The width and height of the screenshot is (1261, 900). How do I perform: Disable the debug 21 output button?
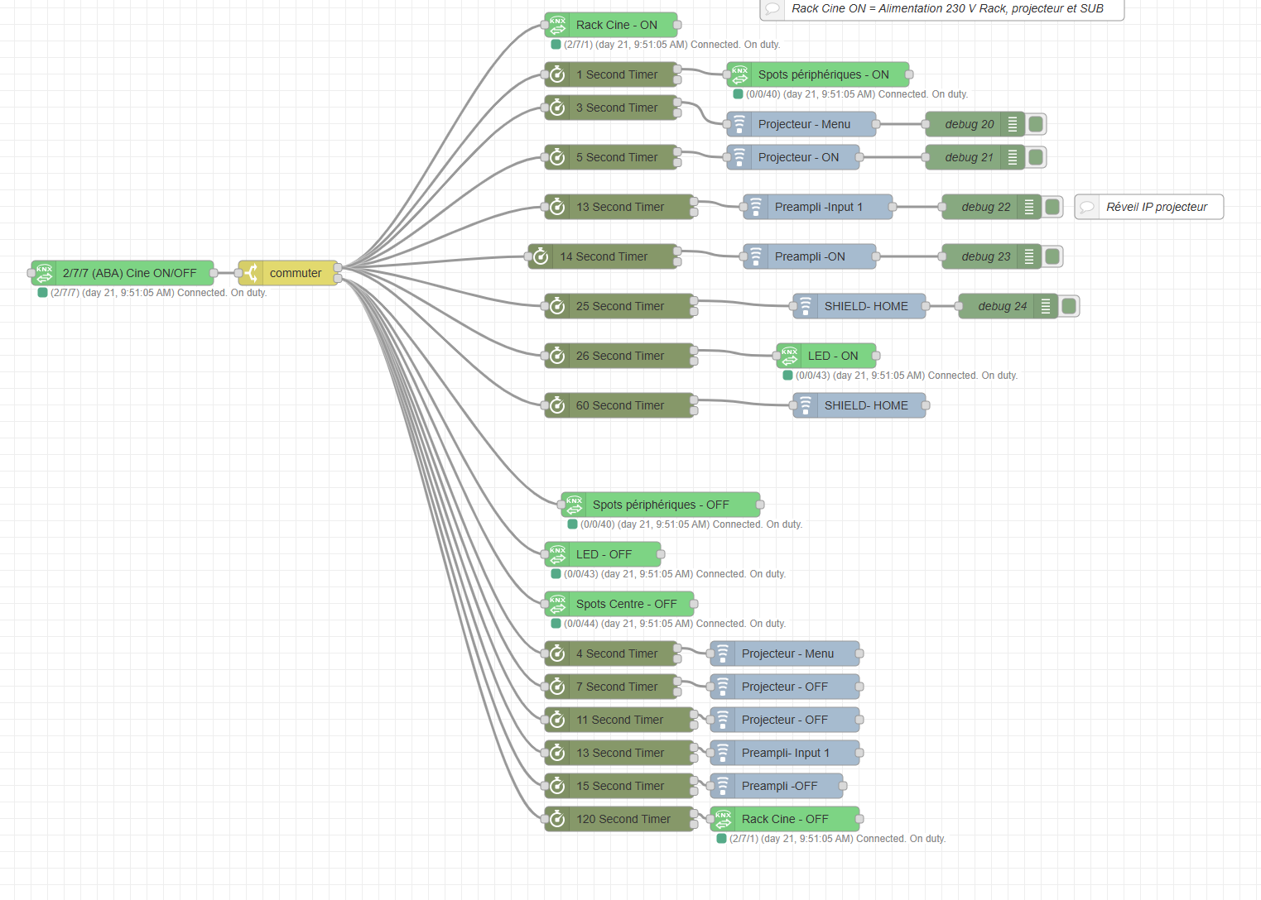click(1036, 157)
